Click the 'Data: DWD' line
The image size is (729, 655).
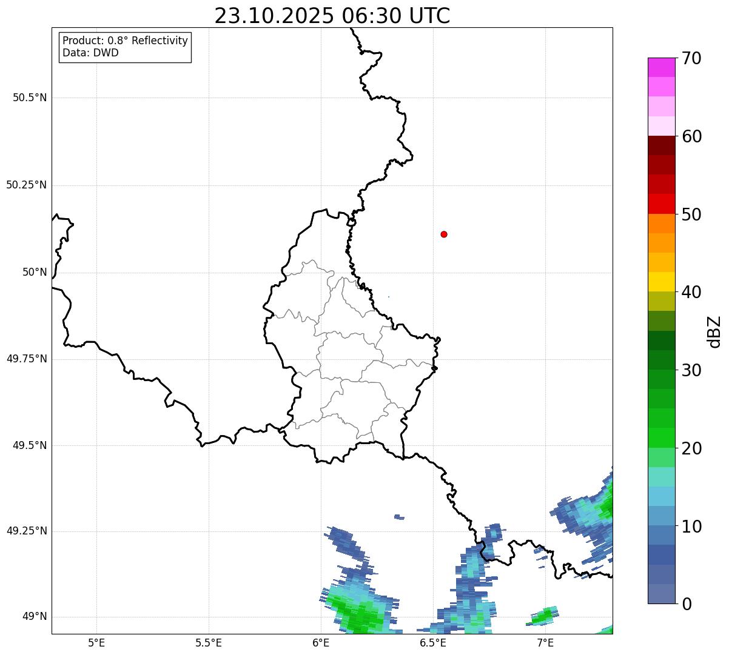pyautogui.click(x=90, y=53)
